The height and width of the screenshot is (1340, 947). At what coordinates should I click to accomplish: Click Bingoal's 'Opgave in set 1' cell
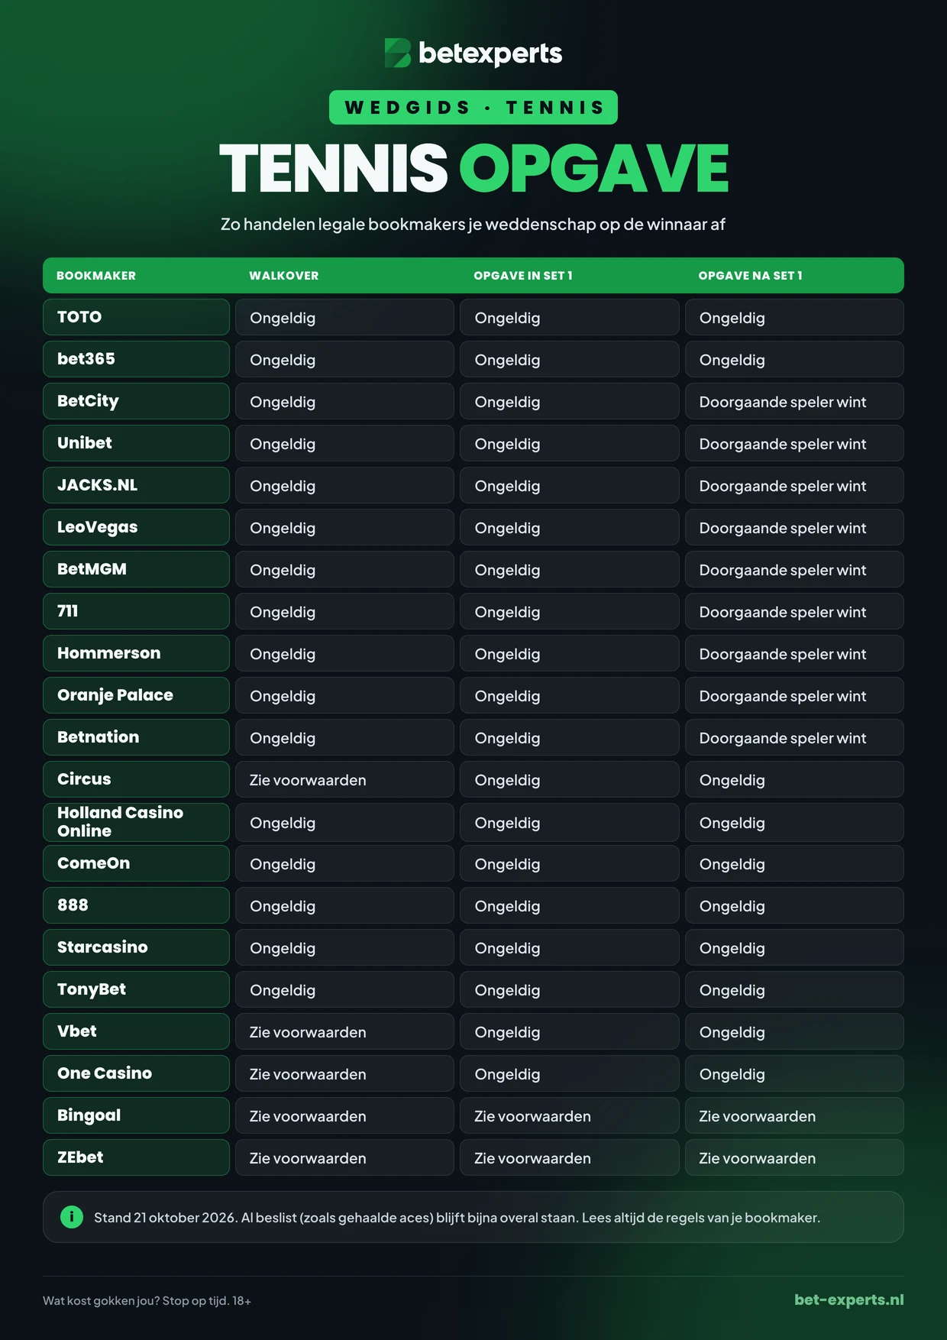tap(570, 1115)
